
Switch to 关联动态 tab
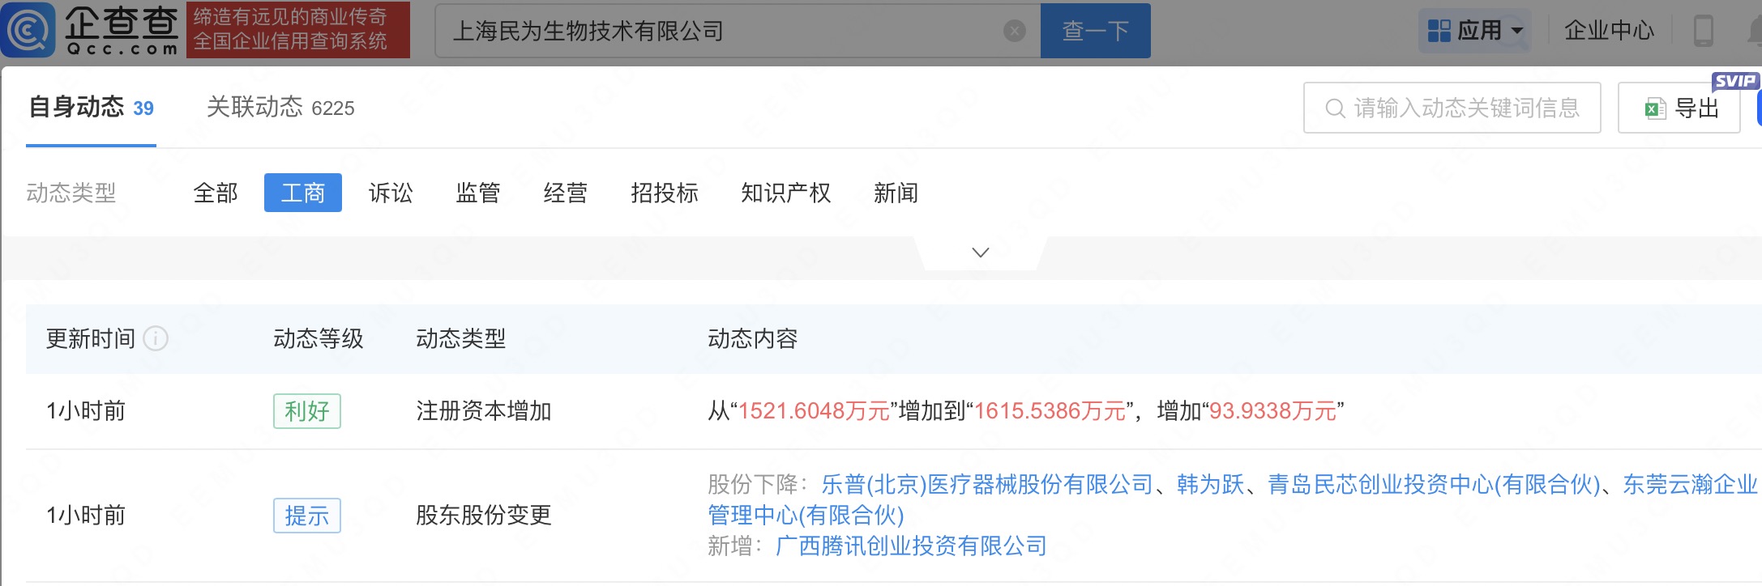280,108
